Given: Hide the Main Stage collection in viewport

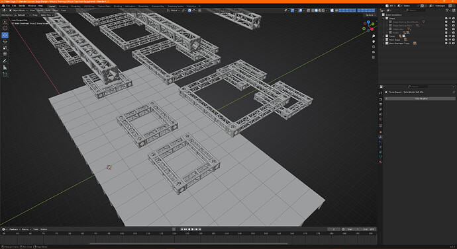Looking at the screenshot, I should 450,40.
